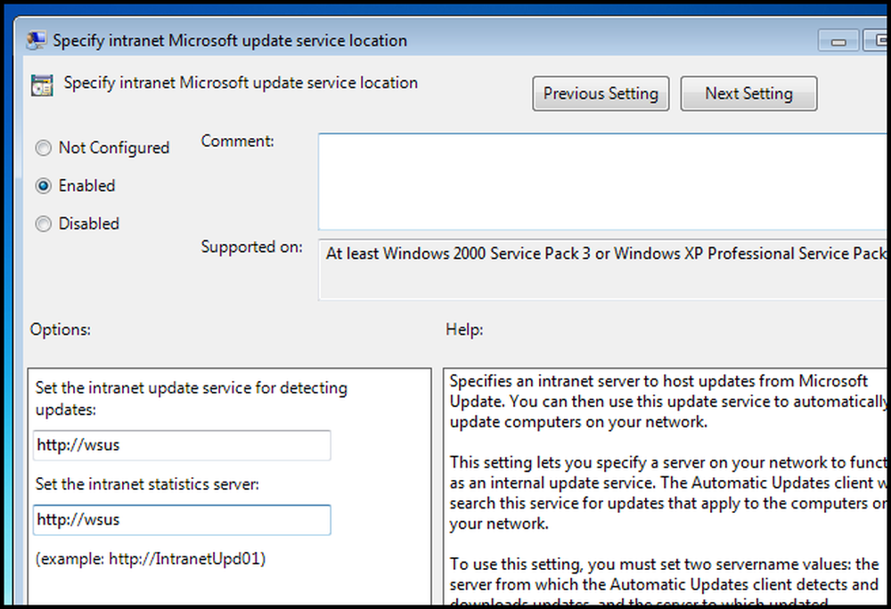Click the help paragraph starting 'This setting lets you'
Image resolution: width=891 pixels, height=609 pixels.
(667, 492)
